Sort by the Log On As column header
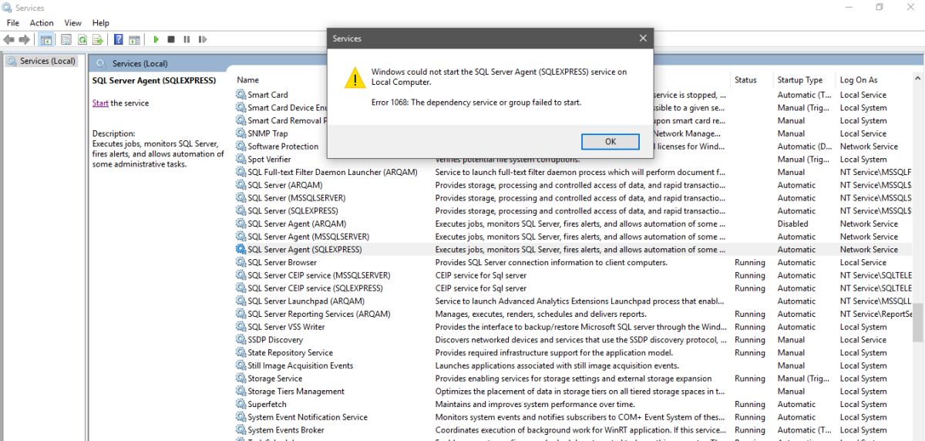Image resolution: width=925 pixels, height=441 pixels. (859, 80)
